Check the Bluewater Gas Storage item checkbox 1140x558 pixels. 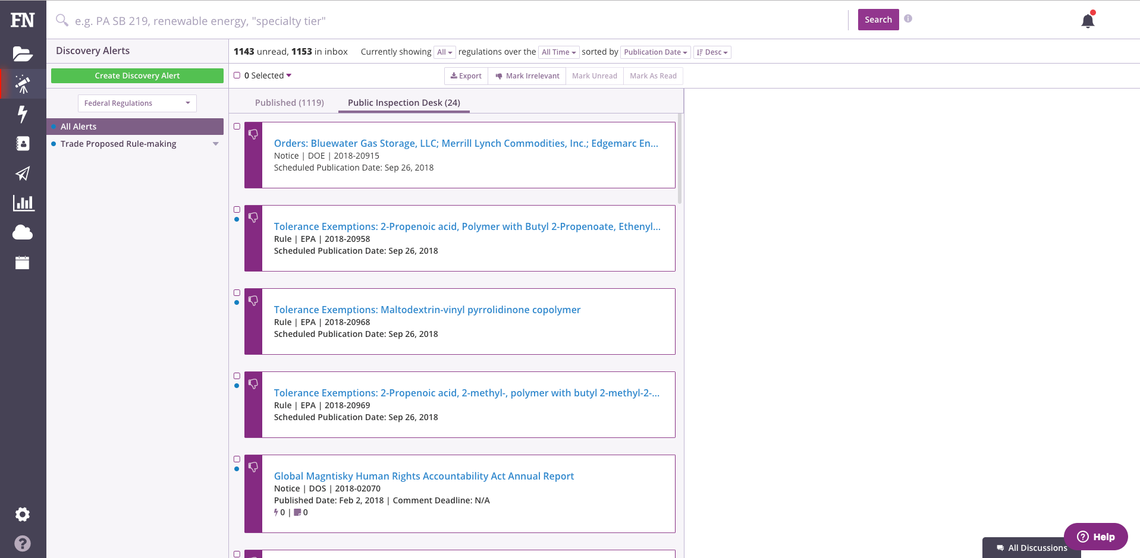[237, 127]
